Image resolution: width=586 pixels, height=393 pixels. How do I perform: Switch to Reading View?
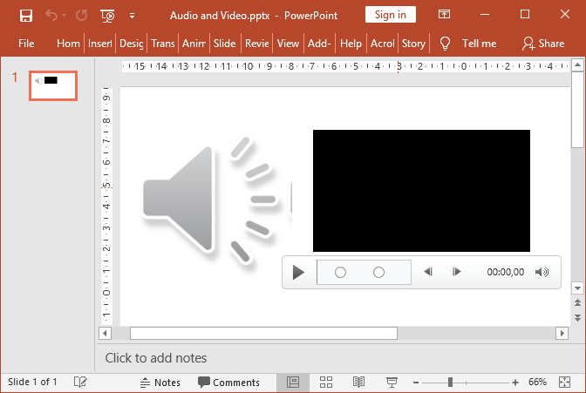tap(358, 383)
